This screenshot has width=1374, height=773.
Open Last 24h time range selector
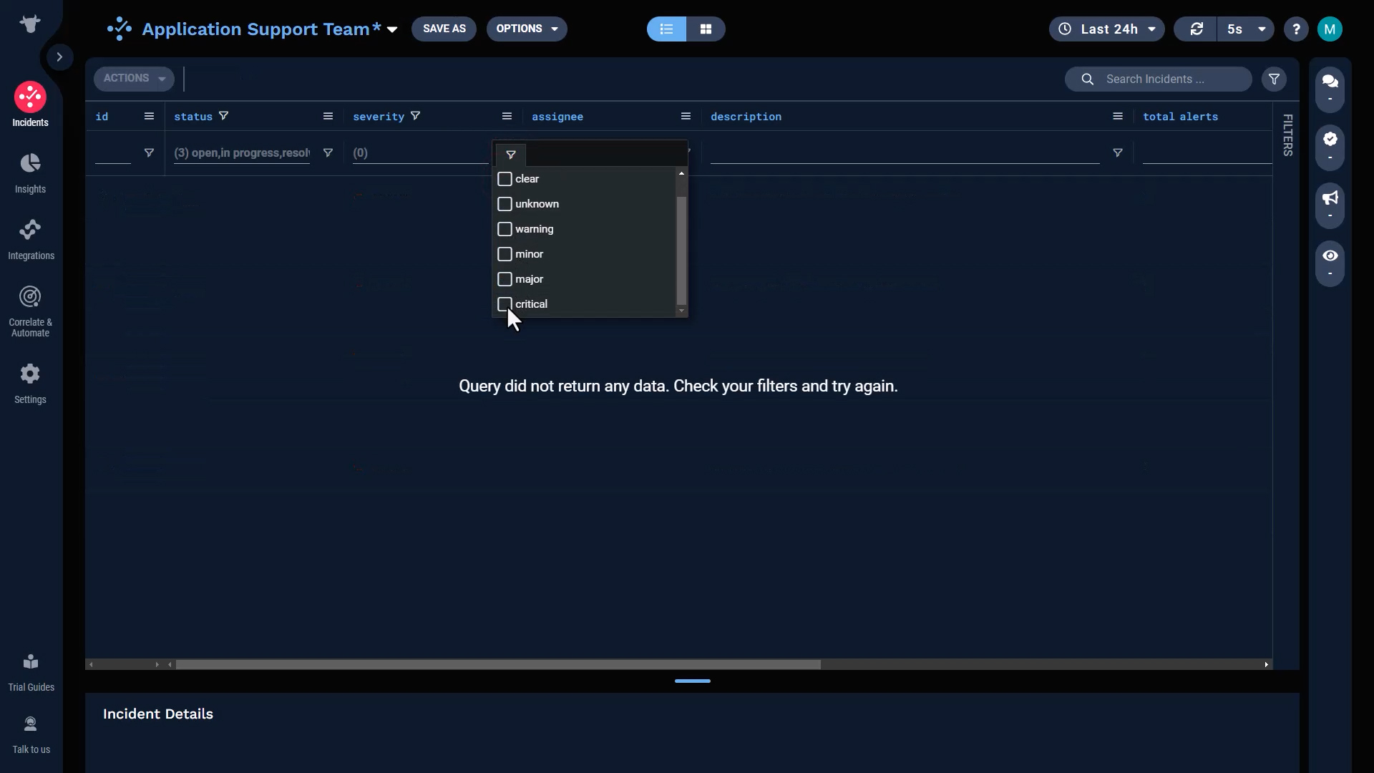pos(1106,29)
